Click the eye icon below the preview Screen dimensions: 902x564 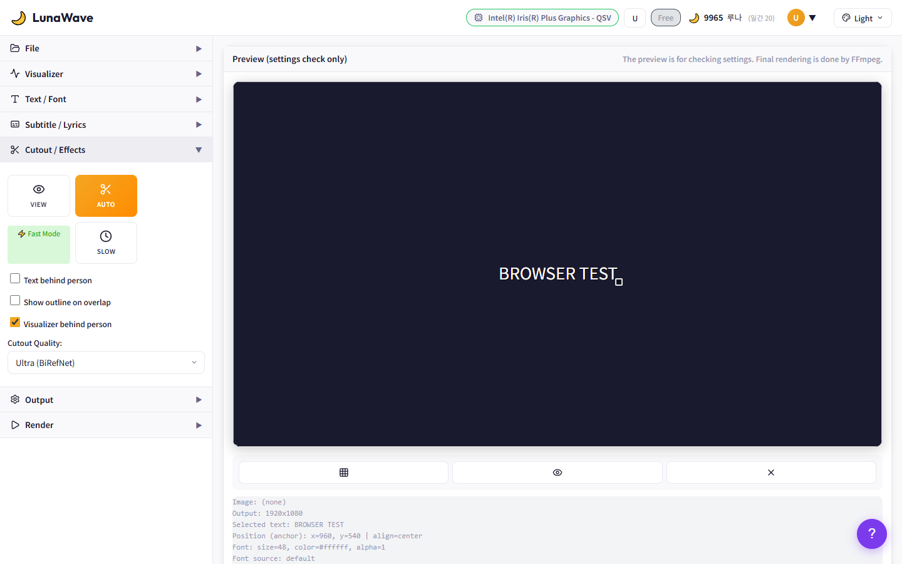coord(557,473)
